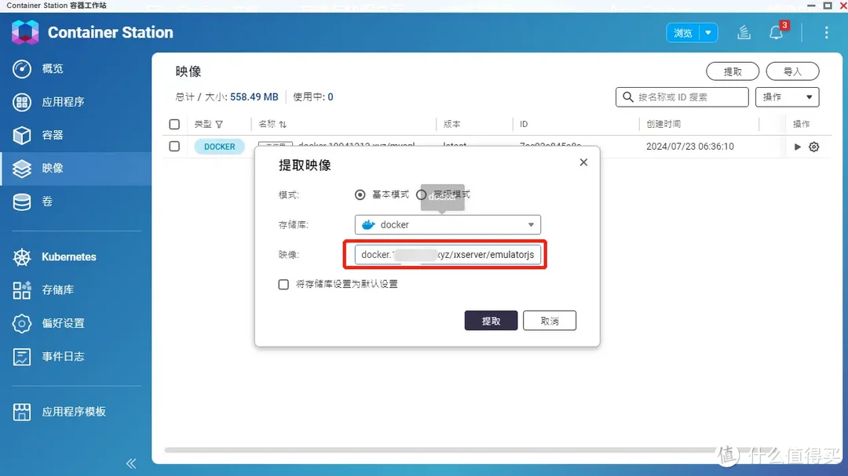Select the 高级模式 radio button
Screen dimensions: 848x476
(422, 194)
